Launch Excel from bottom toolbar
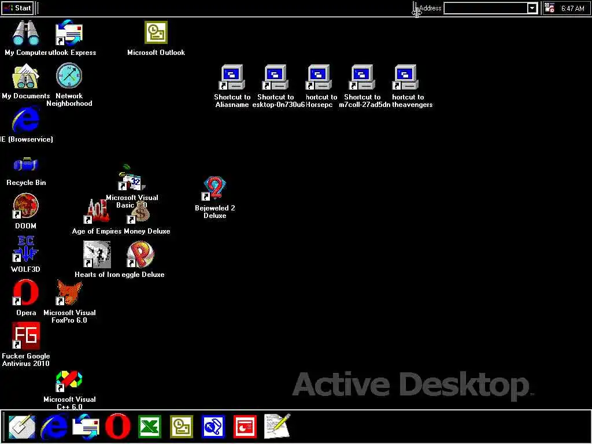 pos(150,427)
